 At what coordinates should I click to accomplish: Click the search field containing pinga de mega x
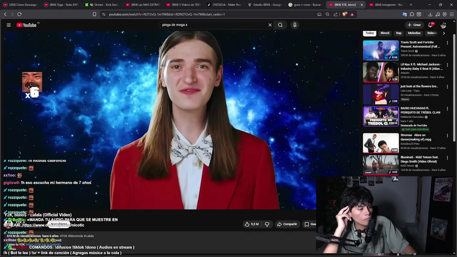(214, 25)
